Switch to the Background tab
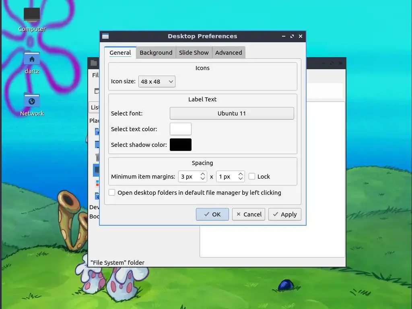This screenshot has height=309, width=412. 156,53
